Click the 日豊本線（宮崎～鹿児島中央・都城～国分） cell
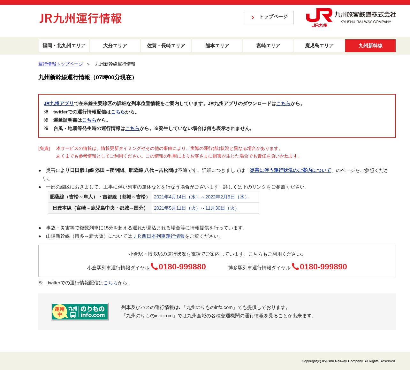 pos(100,208)
